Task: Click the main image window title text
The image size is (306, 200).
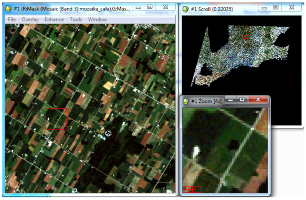Action: pyautogui.click(x=71, y=9)
